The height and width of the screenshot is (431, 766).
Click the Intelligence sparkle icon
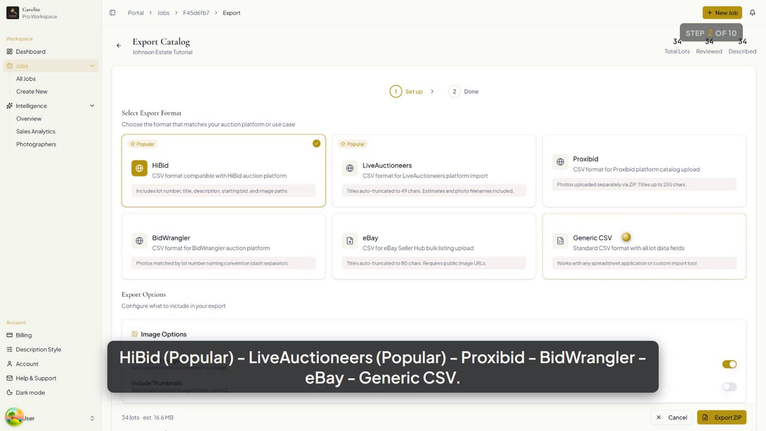[x=10, y=106]
